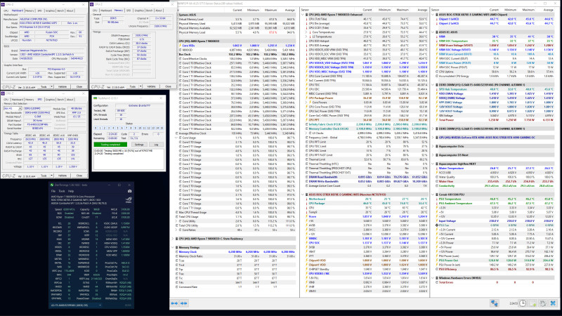
Task: Click HWiNFO expand columns arrows icon
Action: tap(174, 303)
